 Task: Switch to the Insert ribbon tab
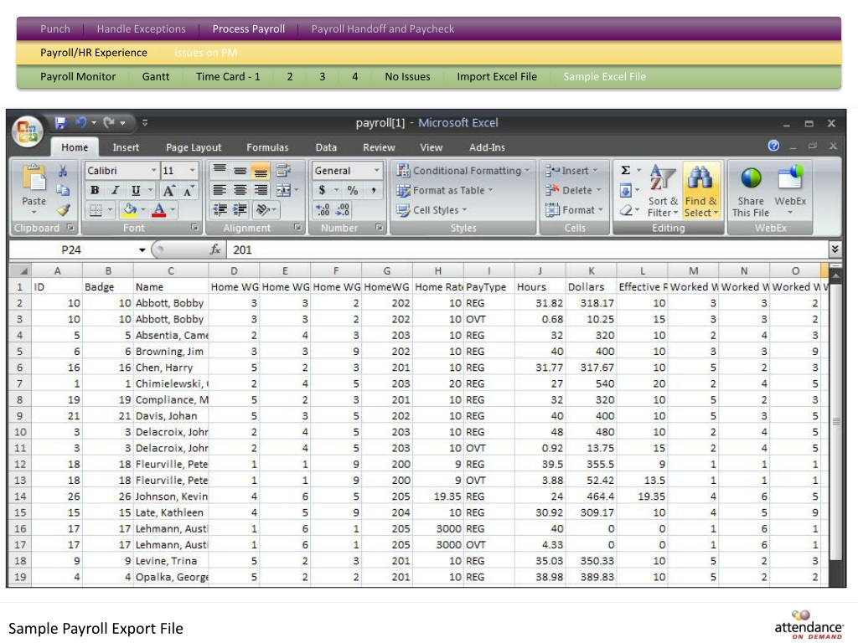point(126,147)
